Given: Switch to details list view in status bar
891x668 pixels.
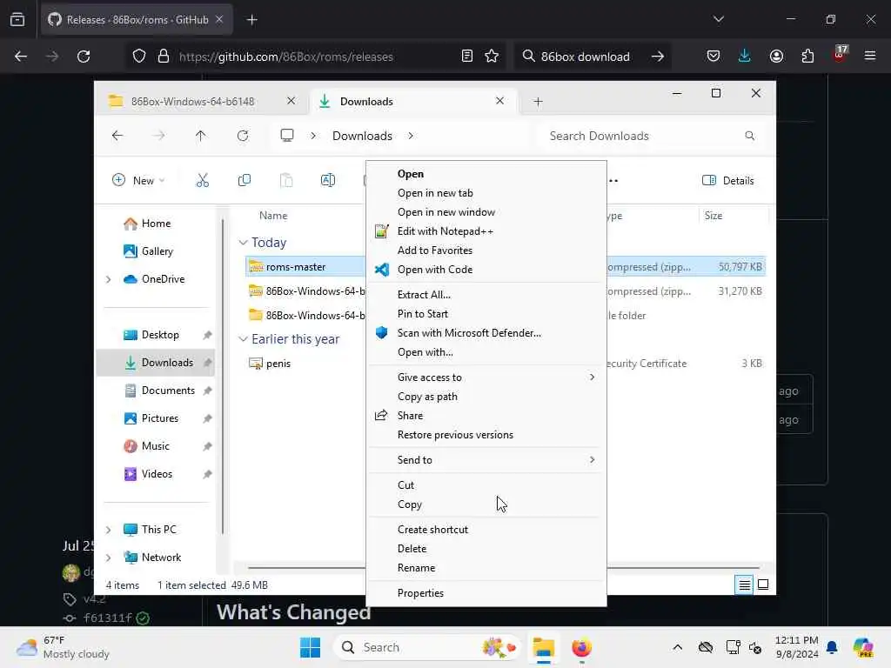Looking at the screenshot, I should (x=744, y=584).
